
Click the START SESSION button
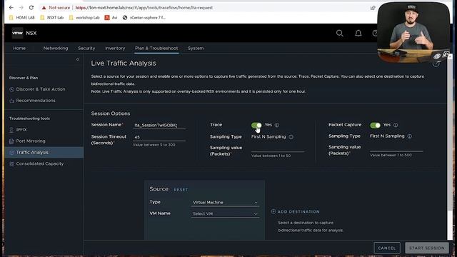[x=427, y=248]
